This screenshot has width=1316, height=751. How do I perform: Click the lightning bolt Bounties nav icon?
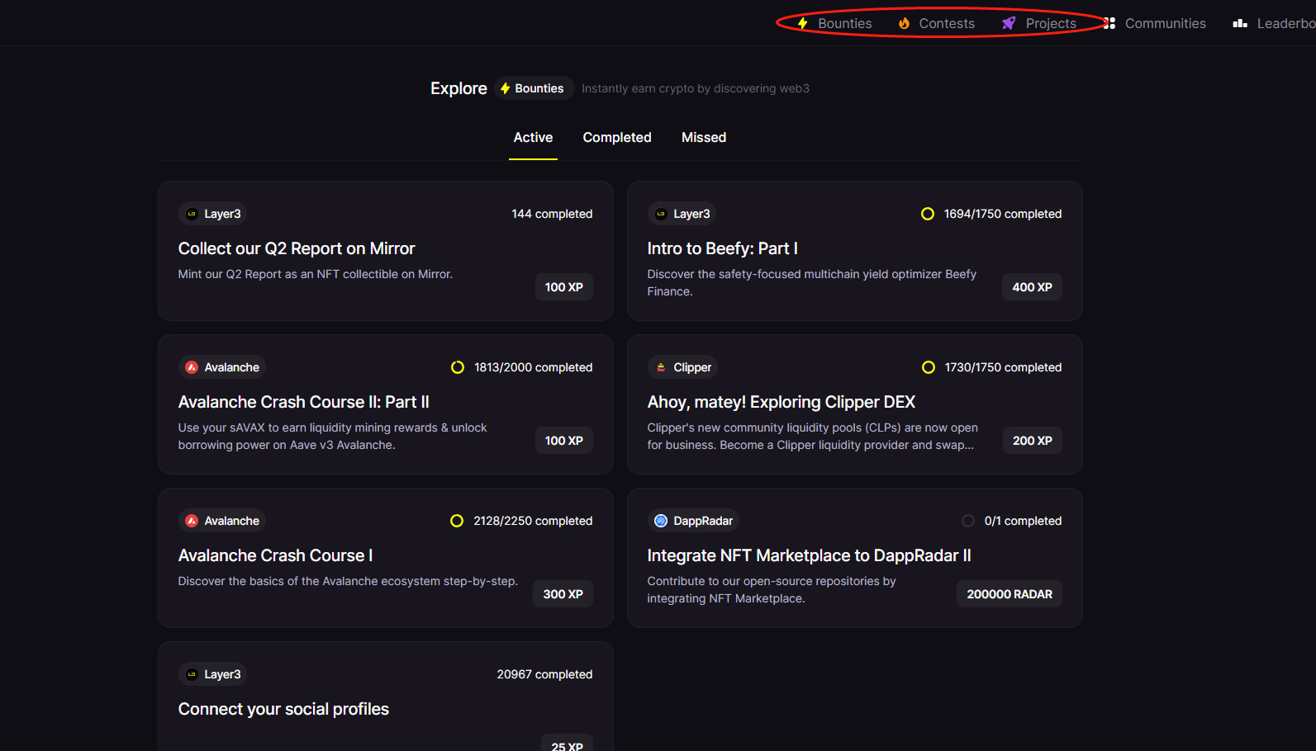[x=802, y=23]
